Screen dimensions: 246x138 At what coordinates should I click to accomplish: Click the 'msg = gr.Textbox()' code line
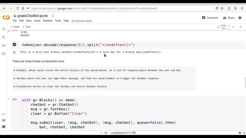(x=50, y=109)
